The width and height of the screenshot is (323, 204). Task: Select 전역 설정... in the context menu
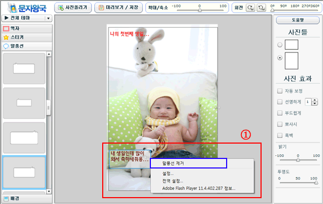[173, 181]
